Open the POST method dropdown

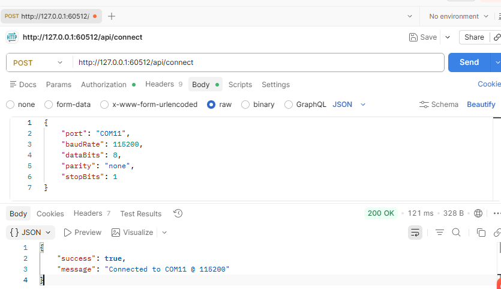(x=38, y=62)
